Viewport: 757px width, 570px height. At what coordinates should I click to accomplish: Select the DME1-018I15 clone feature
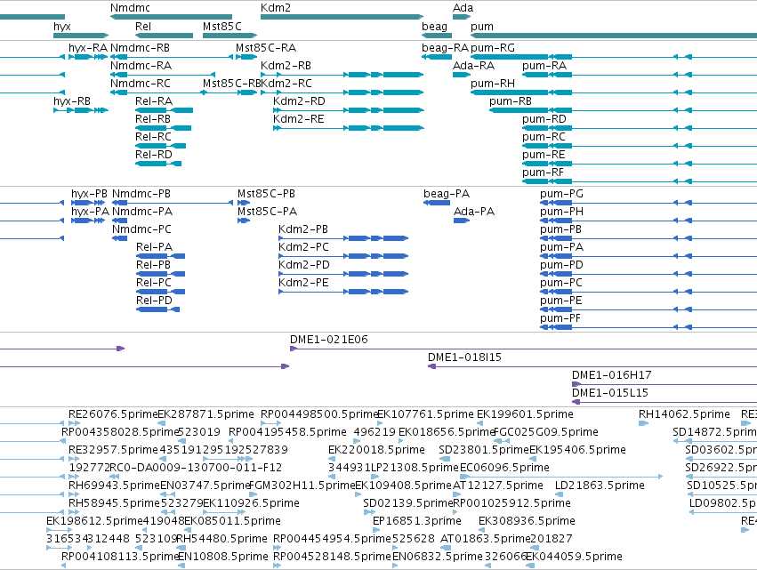click(592, 366)
